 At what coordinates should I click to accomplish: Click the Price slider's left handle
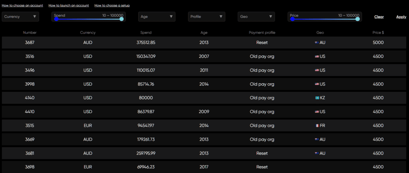tap(292, 19)
